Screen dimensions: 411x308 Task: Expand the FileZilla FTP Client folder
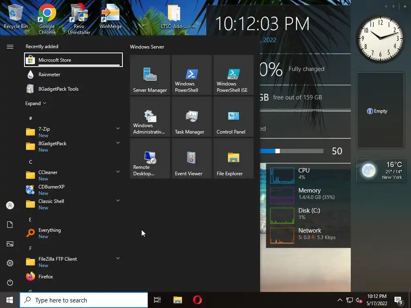tap(118, 258)
